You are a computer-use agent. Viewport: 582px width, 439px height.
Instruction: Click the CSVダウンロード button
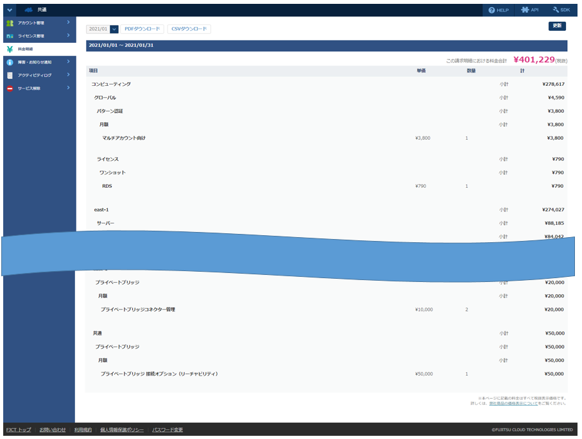click(189, 29)
